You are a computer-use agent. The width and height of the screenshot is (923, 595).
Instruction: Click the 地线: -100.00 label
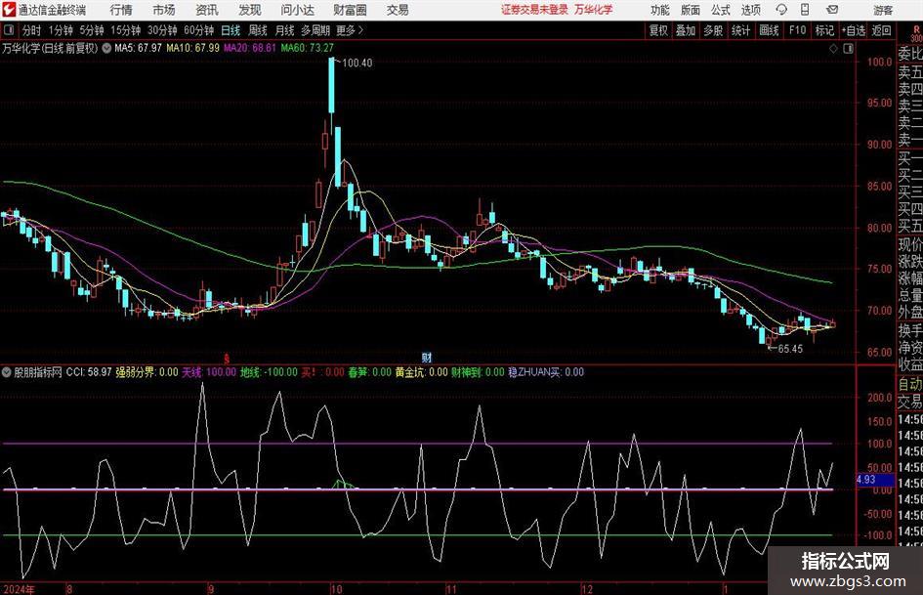coord(269,372)
